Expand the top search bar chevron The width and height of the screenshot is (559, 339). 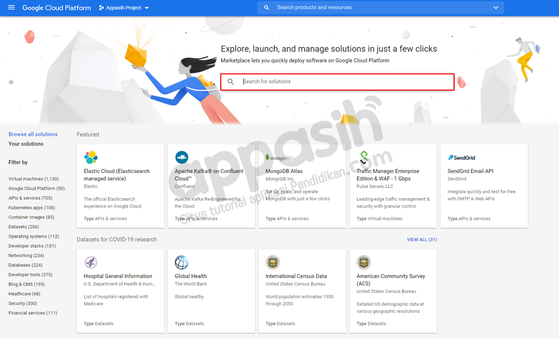point(496,8)
